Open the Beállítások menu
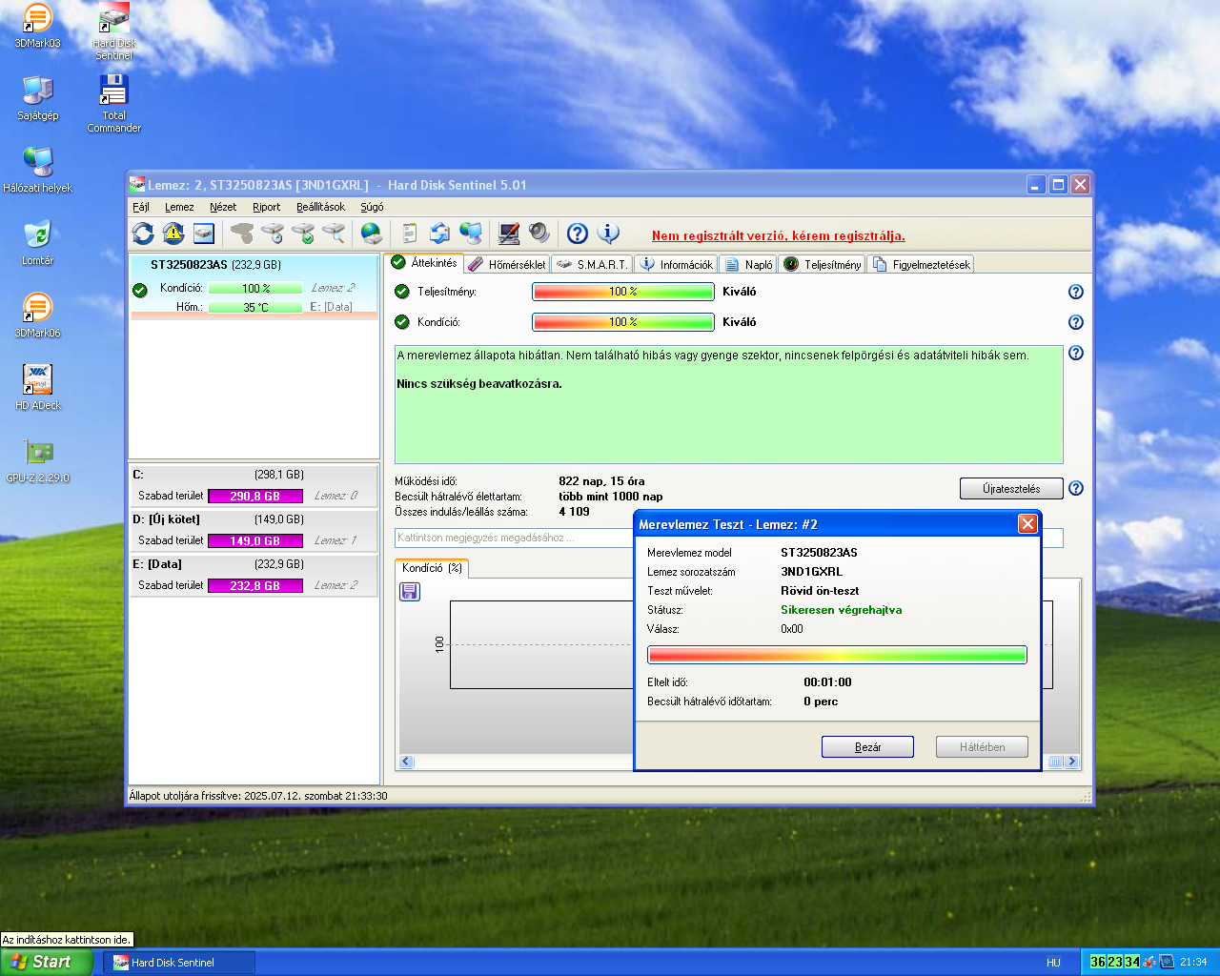The image size is (1220, 976). pos(320,207)
